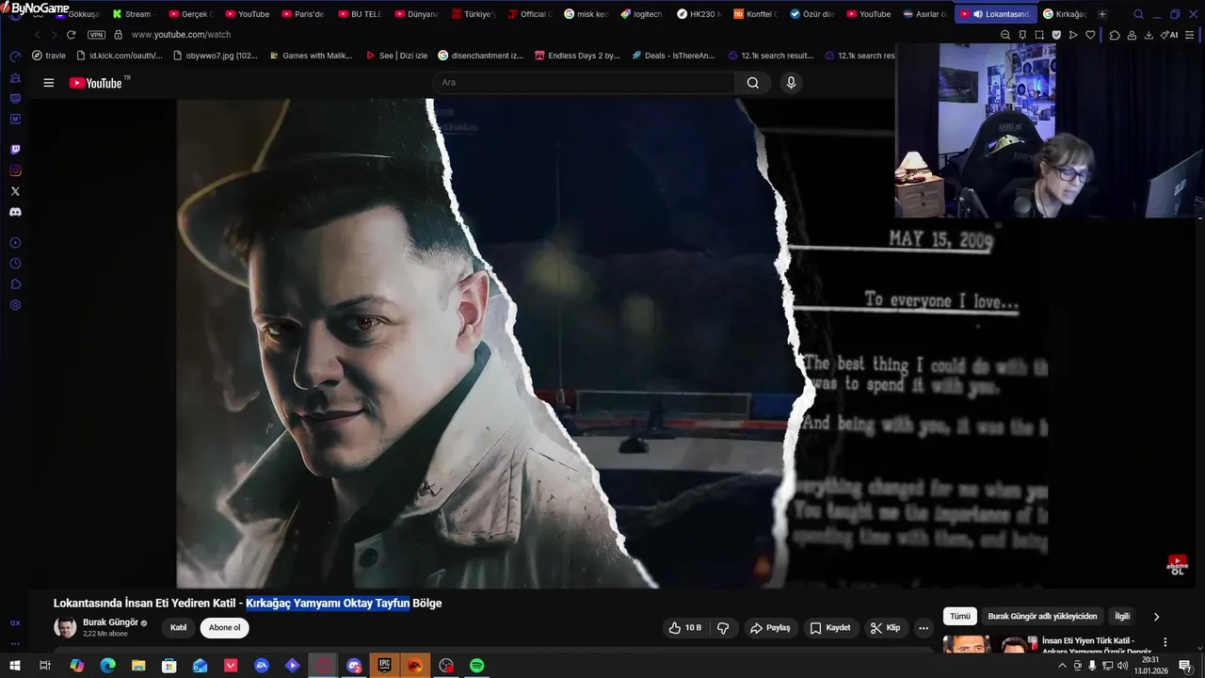This screenshot has width=1205, height=678.
Task: Open Instagram in browser sidebar
Action: (15, 170)
